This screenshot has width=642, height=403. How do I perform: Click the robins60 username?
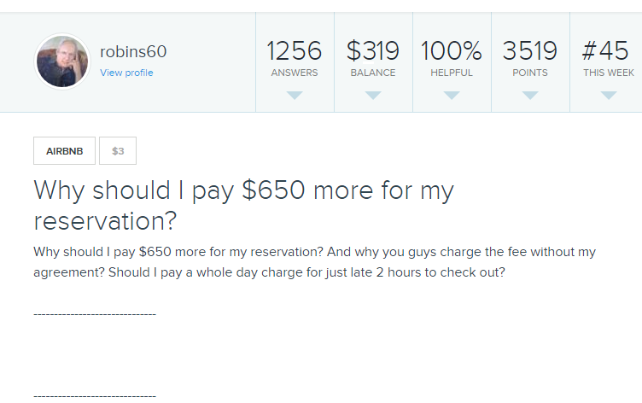pos(133,52)
